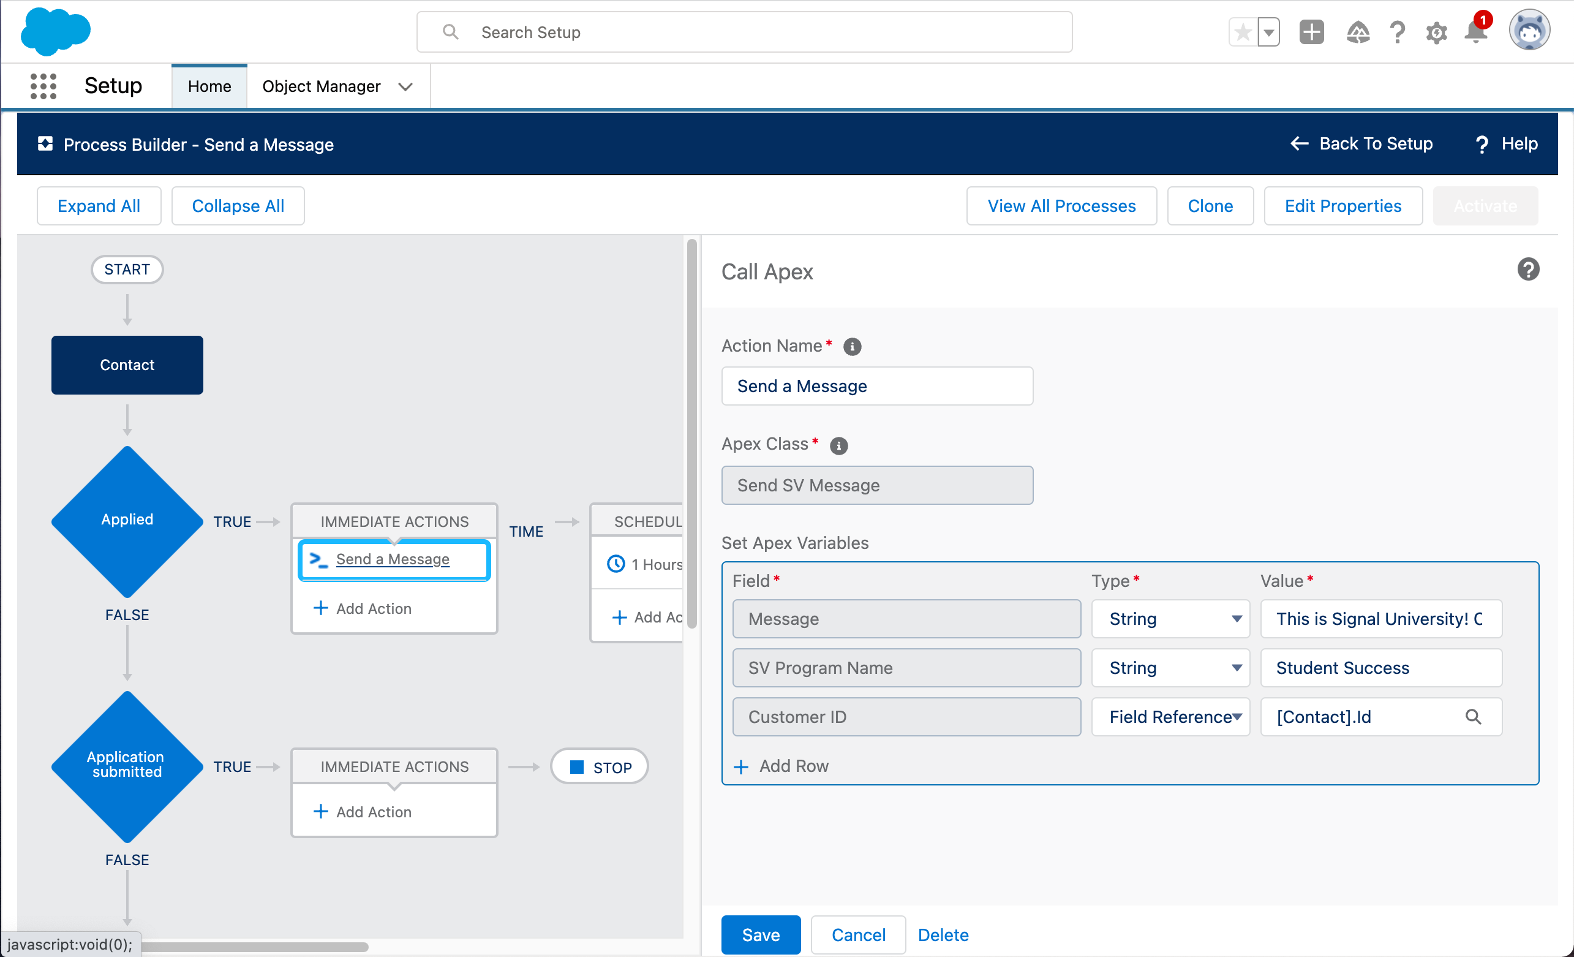
Task: Click the canvas vertical scrollbar
Action: tap(691, 434)
